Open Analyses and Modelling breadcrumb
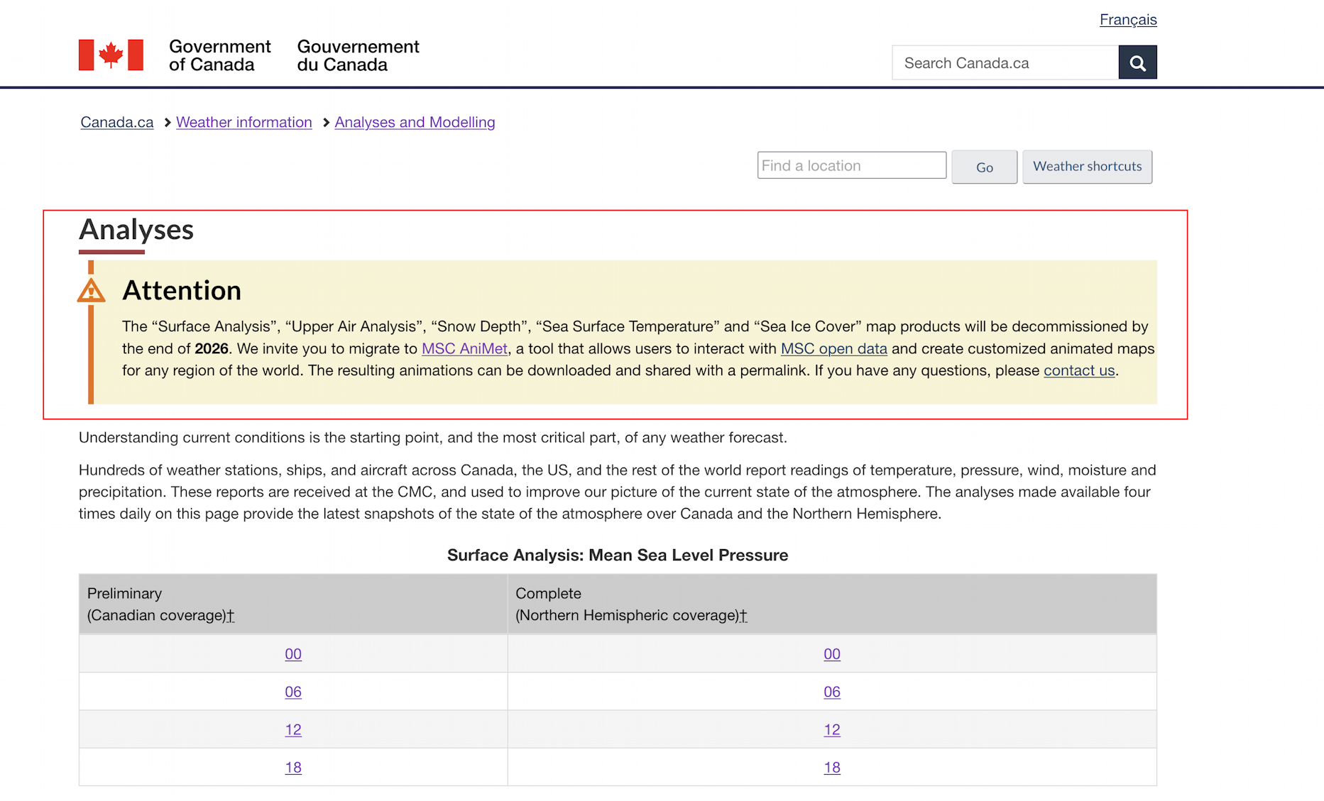 click(415, 122)
